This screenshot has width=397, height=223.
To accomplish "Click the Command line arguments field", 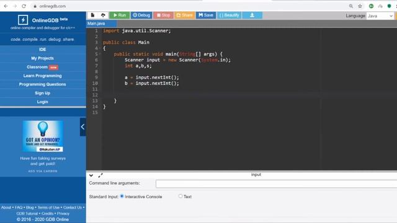I will pos(276,184).
